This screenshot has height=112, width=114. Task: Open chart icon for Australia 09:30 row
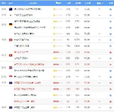110,9
